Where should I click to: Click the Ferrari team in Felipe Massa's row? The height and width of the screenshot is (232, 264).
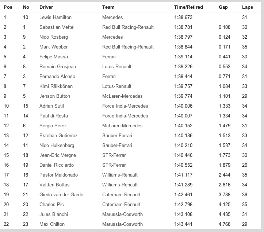pyautogui.click(x=109, y=57)
